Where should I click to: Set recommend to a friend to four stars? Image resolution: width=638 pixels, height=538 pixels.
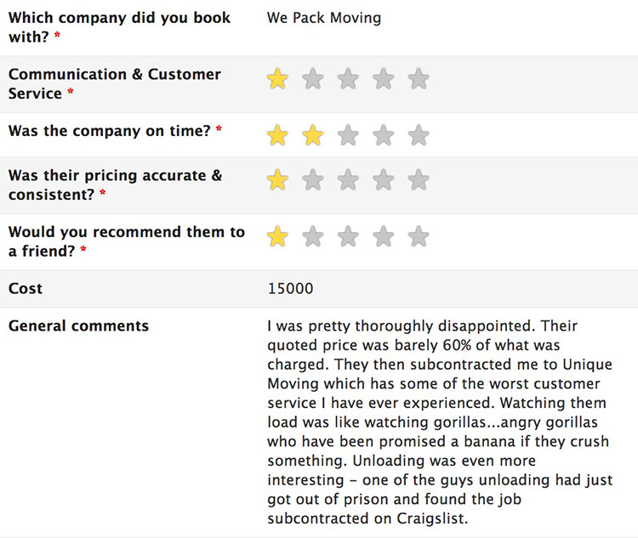(x=384, y=236)
